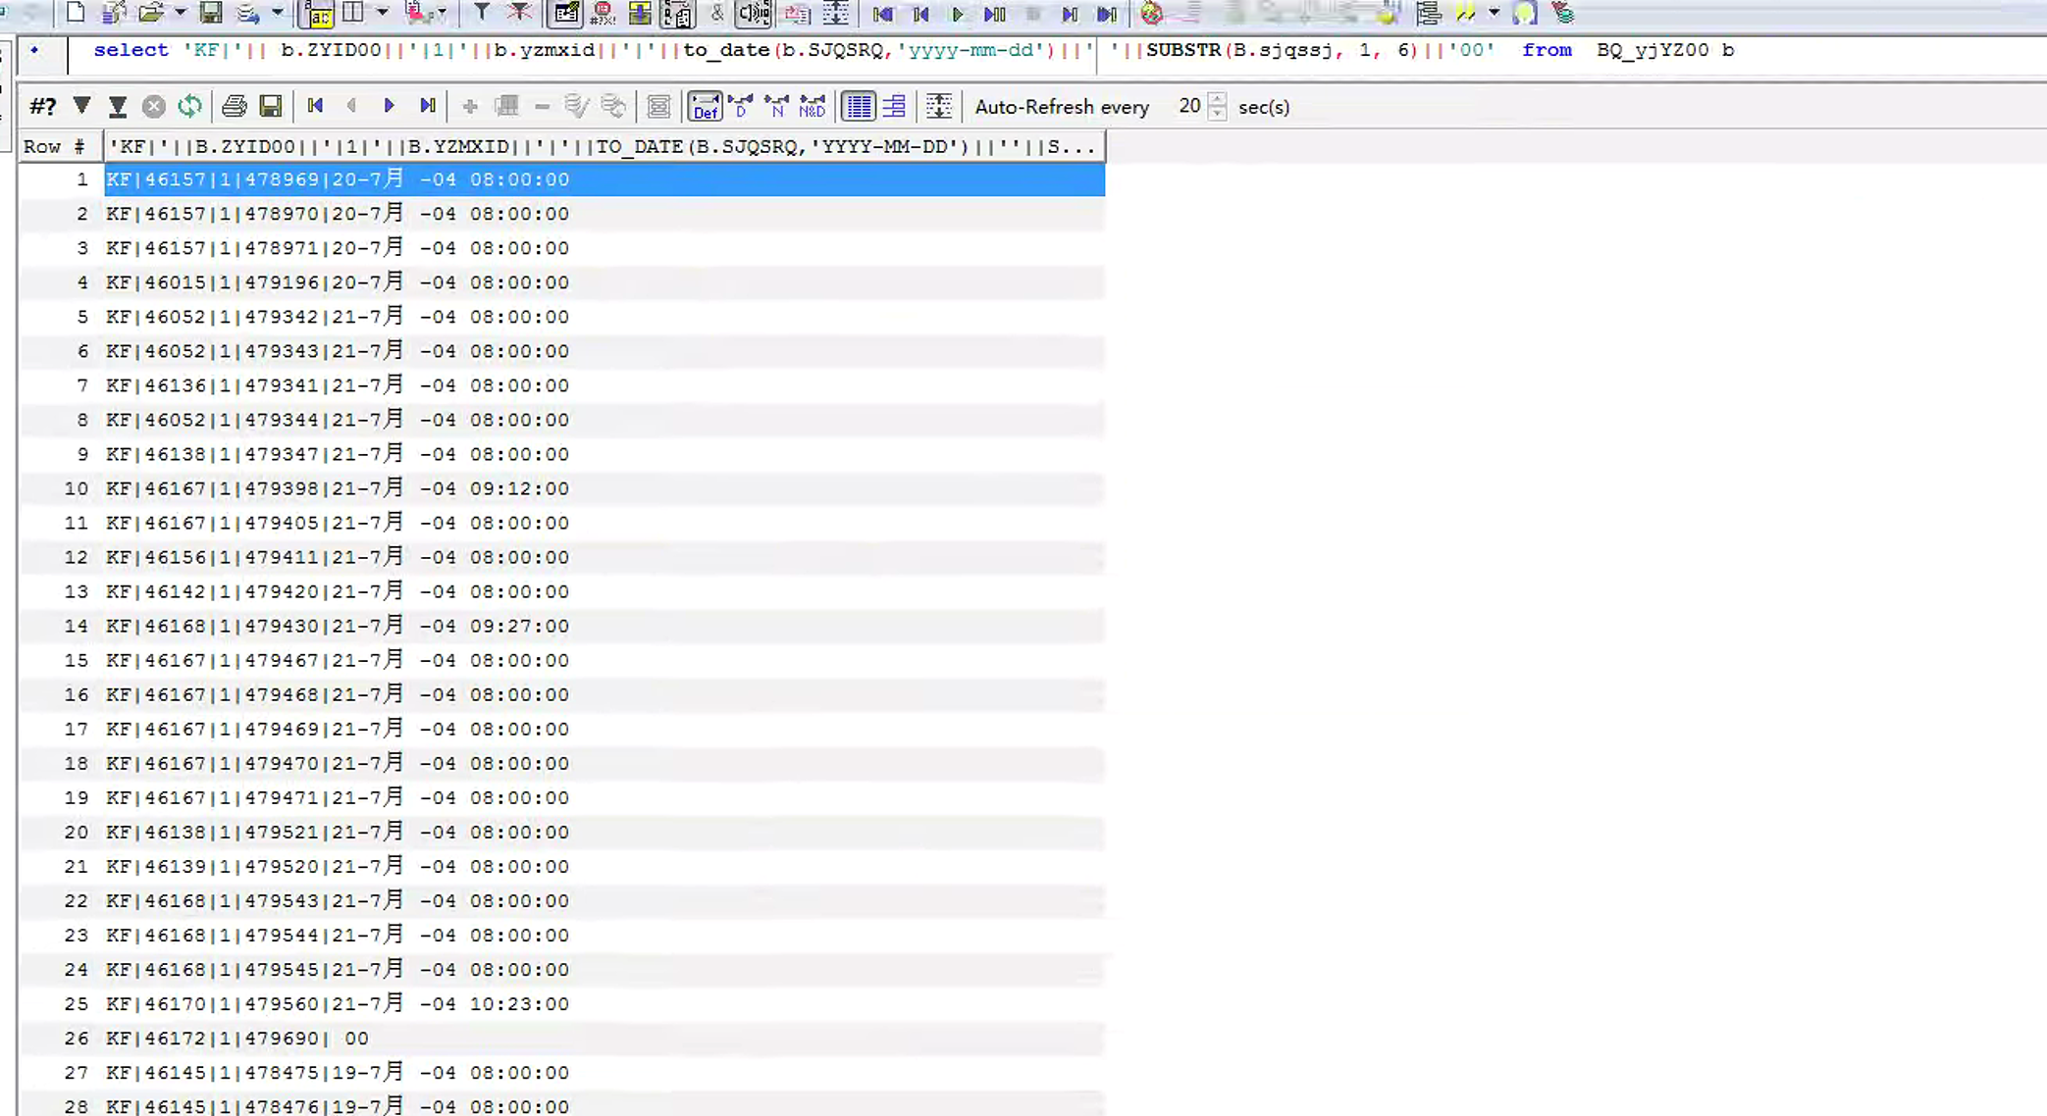Click the open folder icon

[150, 13]
